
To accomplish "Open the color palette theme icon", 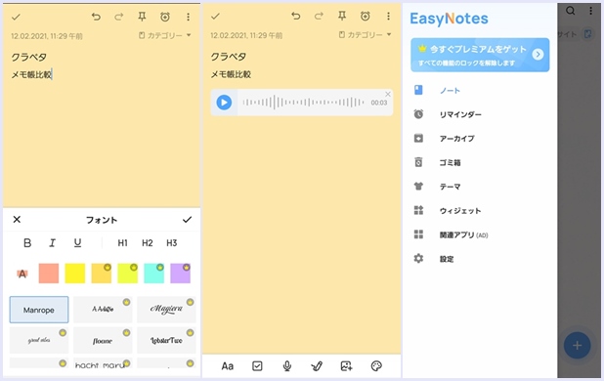I will pyautogui.click(x=376, y=366).
